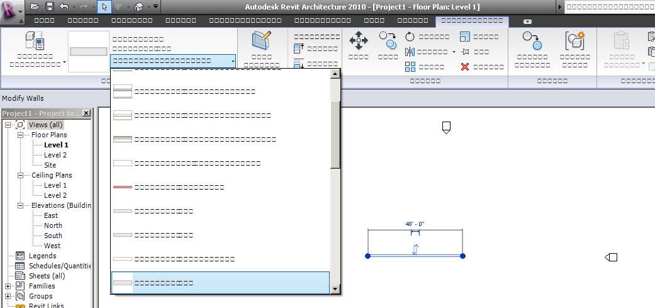Click the Move tool icon

pos(359,42)
